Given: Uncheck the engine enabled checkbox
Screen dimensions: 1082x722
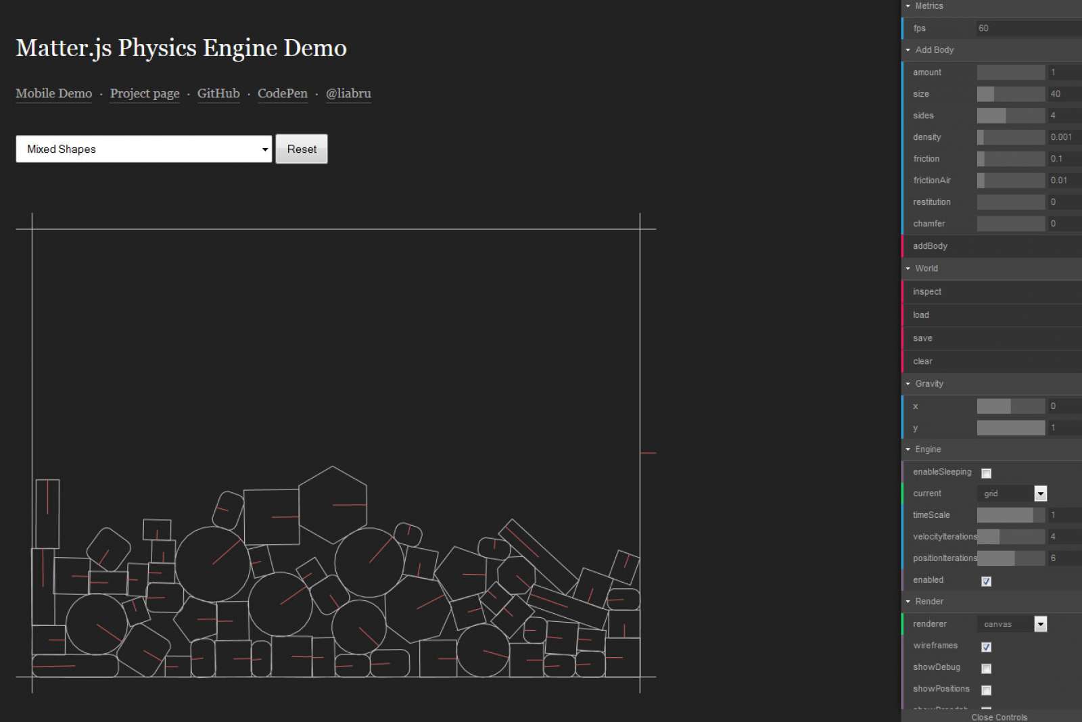Looking at the screenshot, I should [x=986, y=581].
